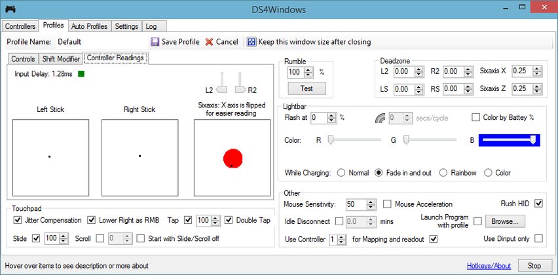This screenshot has width=558, height=275.
Task: Click the Cancel button
Action: pyautogui.click(x=222, y=42)
